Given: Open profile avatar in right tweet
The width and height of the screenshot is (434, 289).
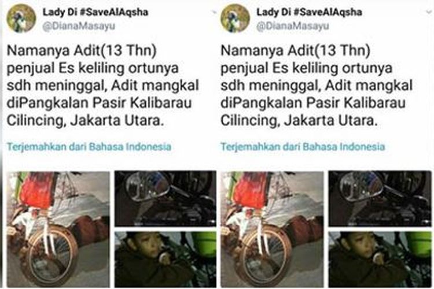Looking at the screenshot, I should pos(236,18).
